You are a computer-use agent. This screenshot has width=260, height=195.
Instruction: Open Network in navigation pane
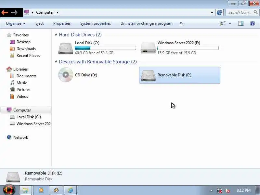[x=20, y=137]
